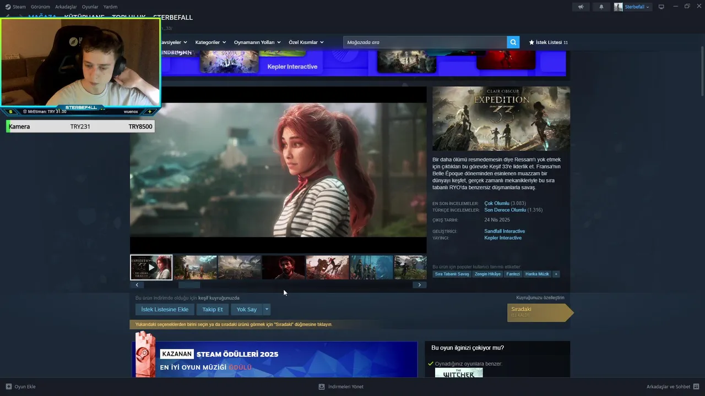Click the release date 24 Nis 2025
The height and width of the screenshot is (396, 705).
[x=497, y=220]
